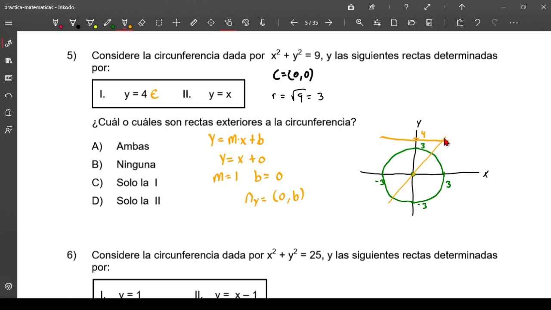Redo the last action

pyautogui.click(x=495, y=23)
